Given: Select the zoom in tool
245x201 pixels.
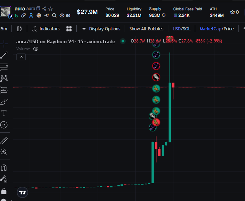Looking at the screenshot, I should (4, 152).
